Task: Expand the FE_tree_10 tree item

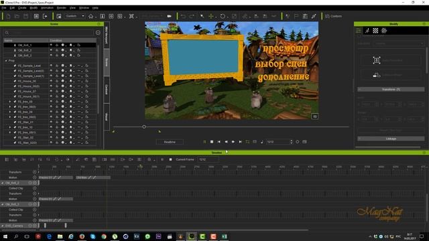Action: 10,127
